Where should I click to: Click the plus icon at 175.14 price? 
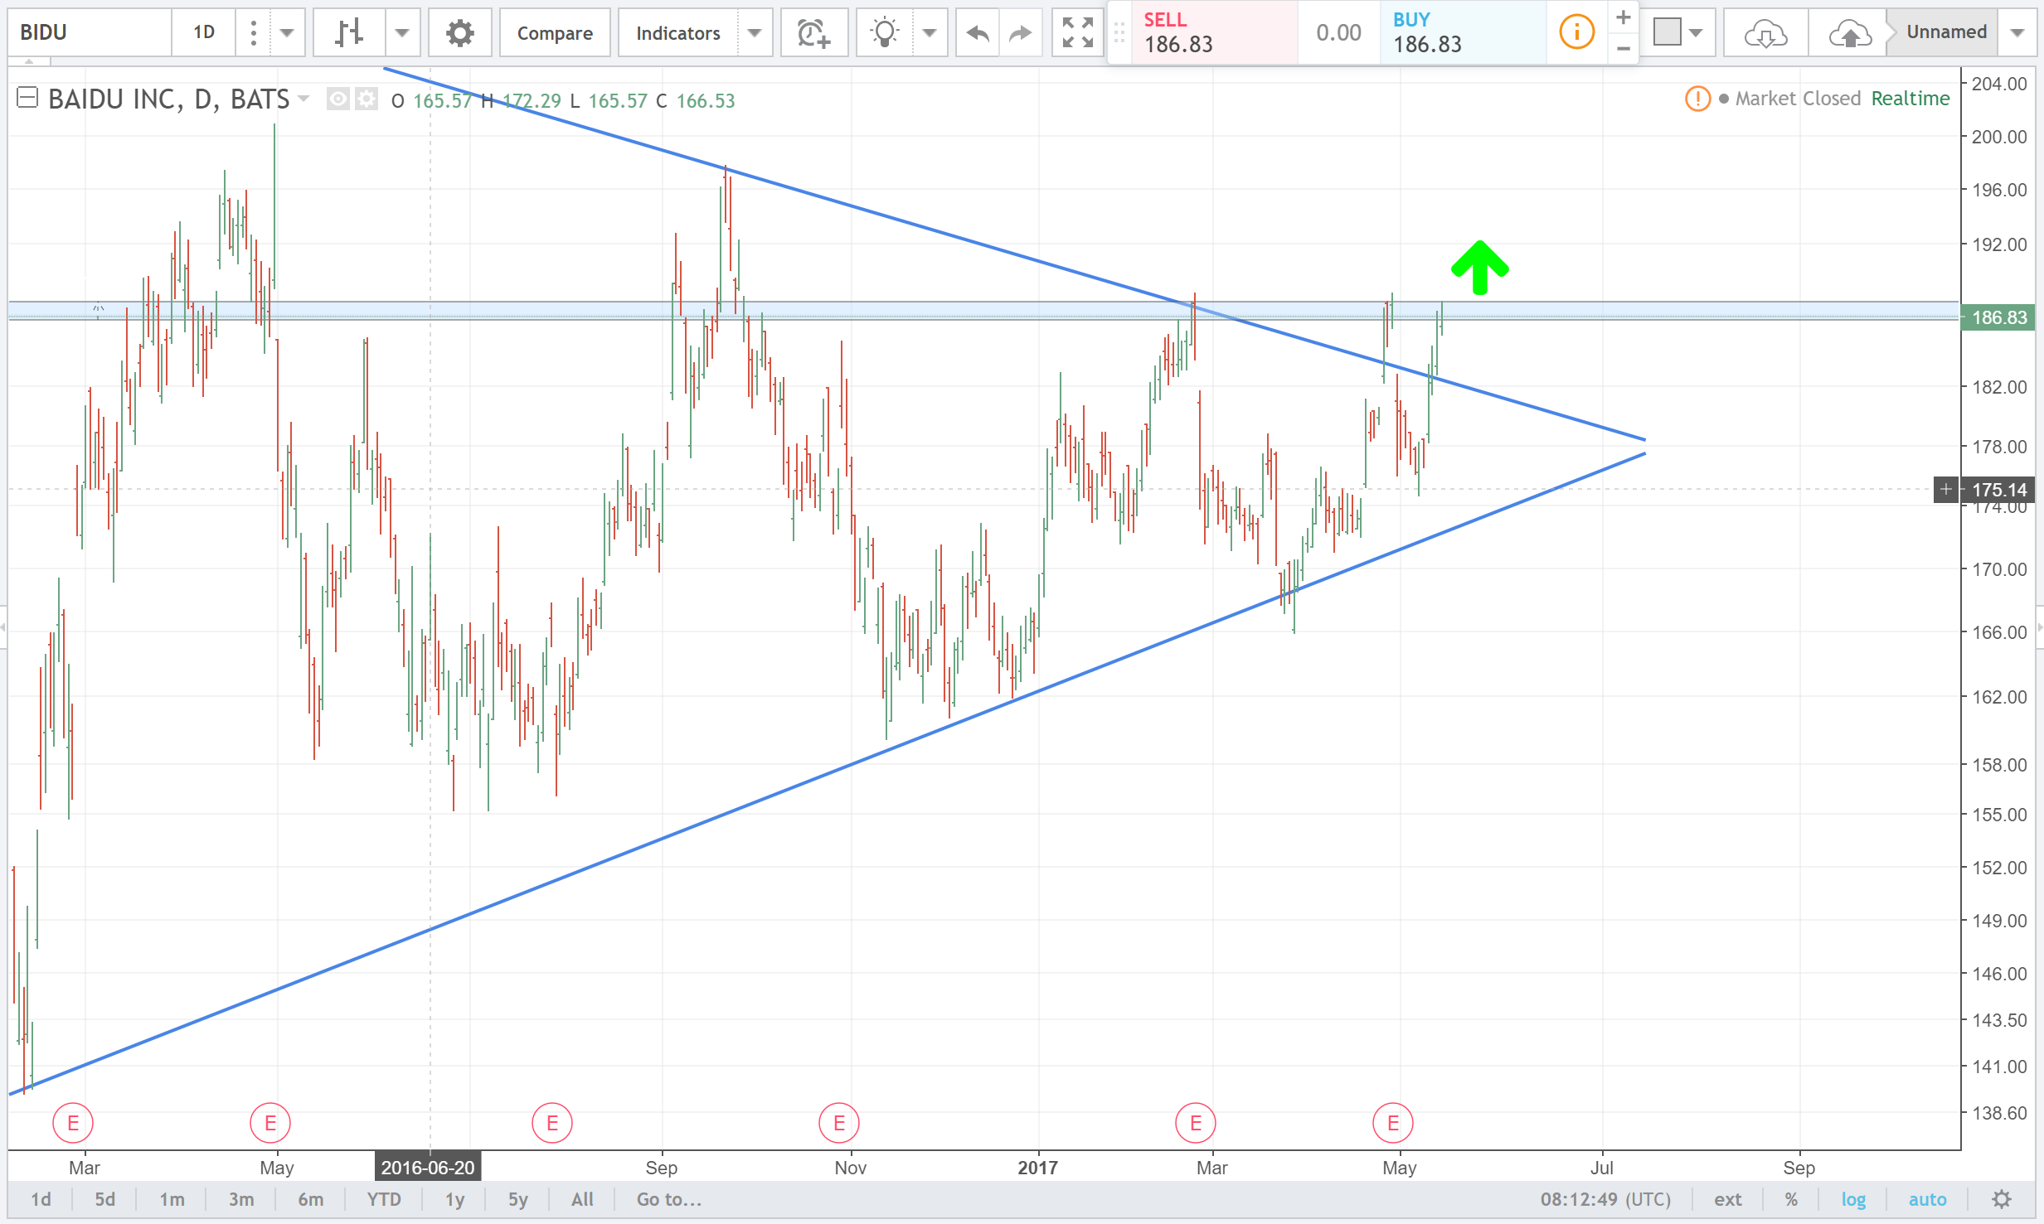pos(1945,490)
